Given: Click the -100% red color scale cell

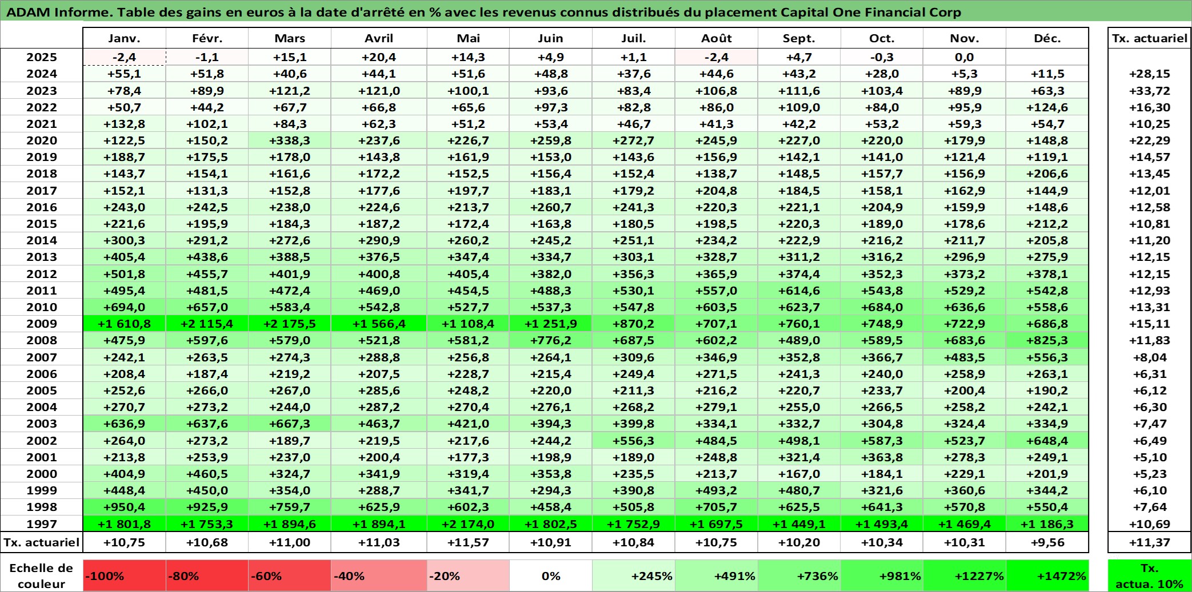Looking at the screenshot, I should pos(125,575).
